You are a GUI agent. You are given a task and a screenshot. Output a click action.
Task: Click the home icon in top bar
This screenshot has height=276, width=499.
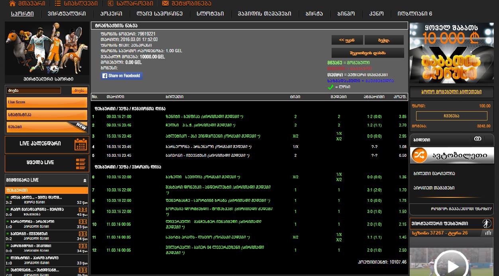pos(12,4)
